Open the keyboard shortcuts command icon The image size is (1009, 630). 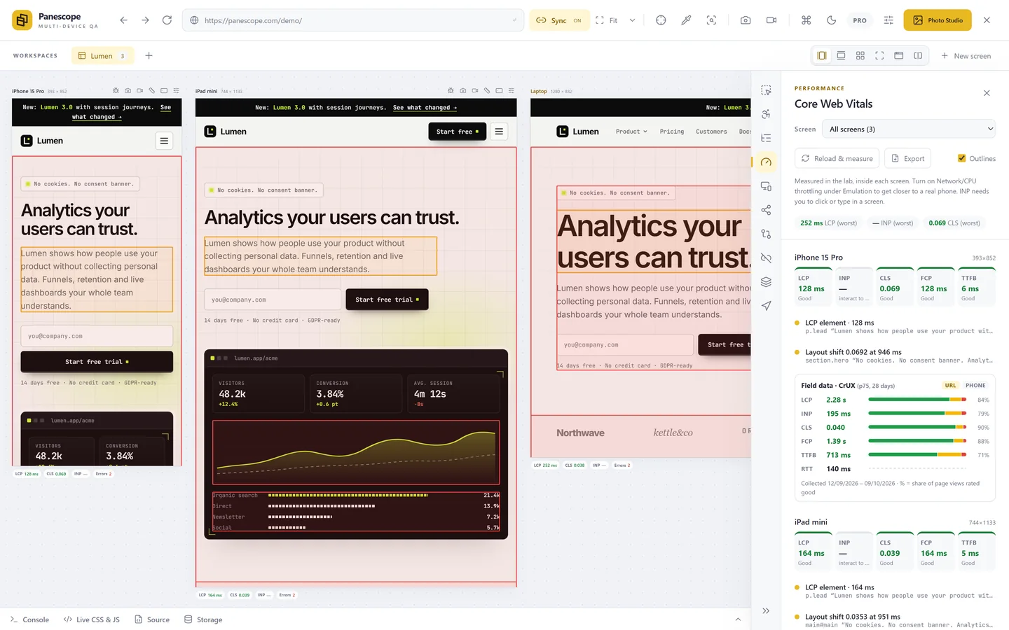point(806,20)
